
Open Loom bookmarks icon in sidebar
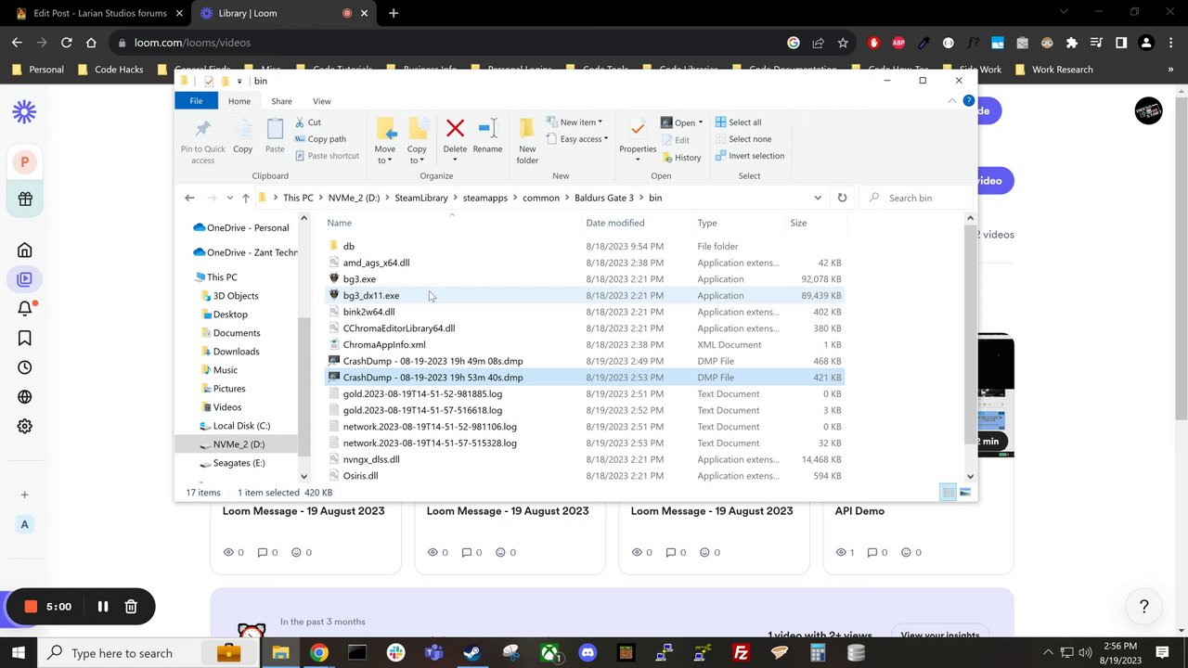(25, 339)
